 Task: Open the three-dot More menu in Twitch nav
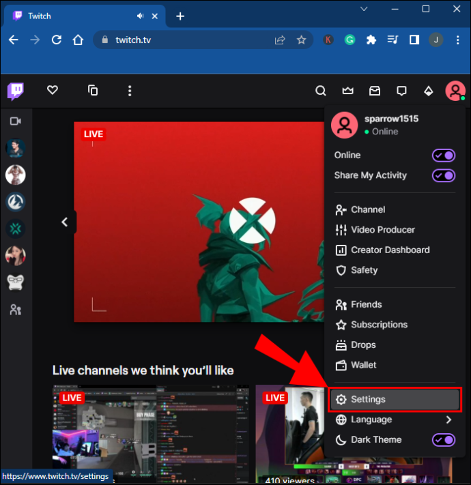pyautogui.click(x=130, y=91)
